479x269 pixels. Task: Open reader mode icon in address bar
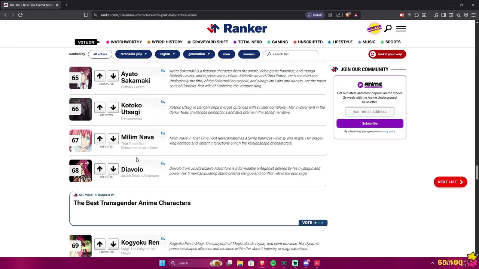coord(330,15)
